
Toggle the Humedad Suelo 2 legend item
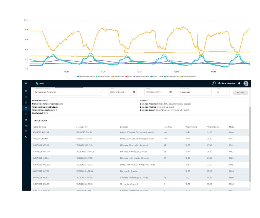[x=104, y=76]
